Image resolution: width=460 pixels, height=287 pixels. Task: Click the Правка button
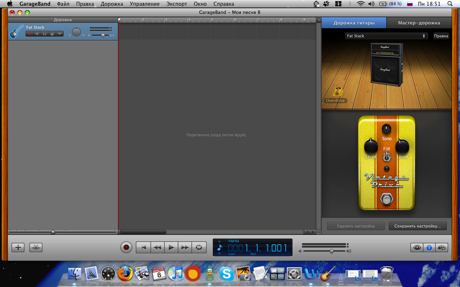[441, 36]
